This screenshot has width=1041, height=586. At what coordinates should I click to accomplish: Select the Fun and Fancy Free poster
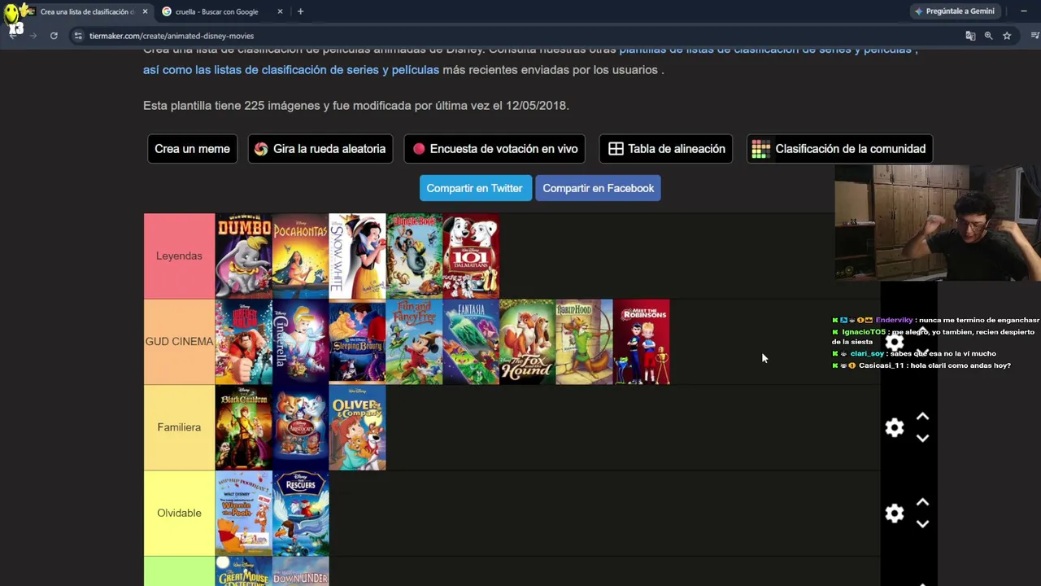coord(414,342)
